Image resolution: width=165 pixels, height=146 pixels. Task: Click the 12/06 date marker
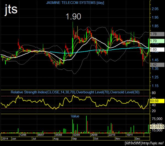tap(23, 135)
